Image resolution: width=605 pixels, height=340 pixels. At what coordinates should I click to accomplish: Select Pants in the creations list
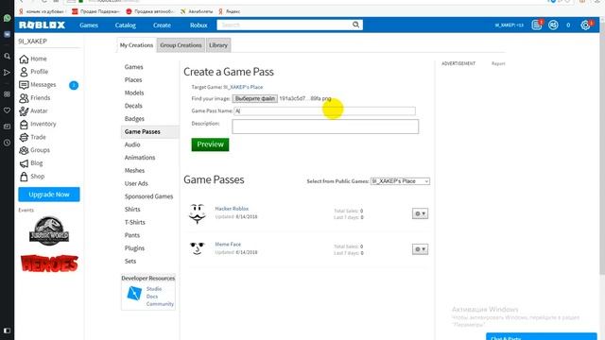pos(132,235)
